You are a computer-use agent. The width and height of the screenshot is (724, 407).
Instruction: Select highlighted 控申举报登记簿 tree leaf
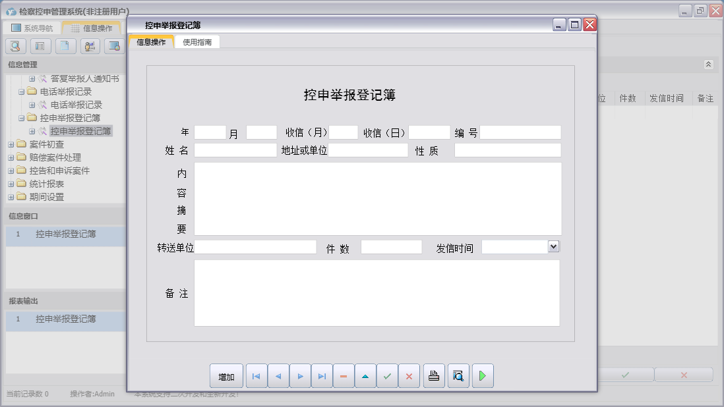(80, 131)
